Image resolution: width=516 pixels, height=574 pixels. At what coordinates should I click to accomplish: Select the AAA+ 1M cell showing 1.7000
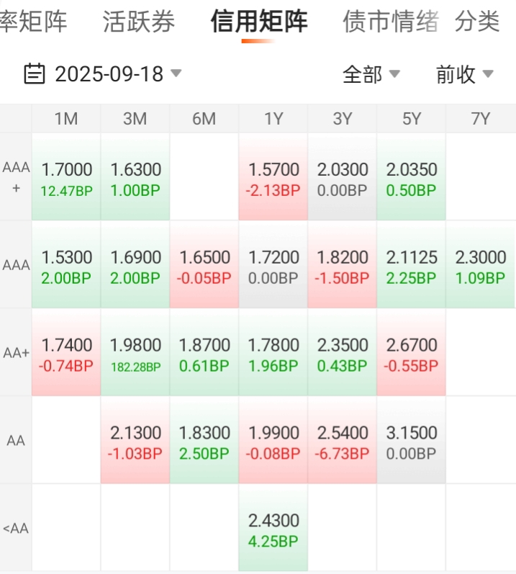tap(66, 176)
